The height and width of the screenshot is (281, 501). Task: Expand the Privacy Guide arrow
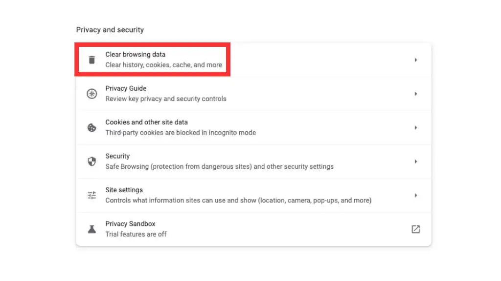pyautogui.click(x=415, y=94)
